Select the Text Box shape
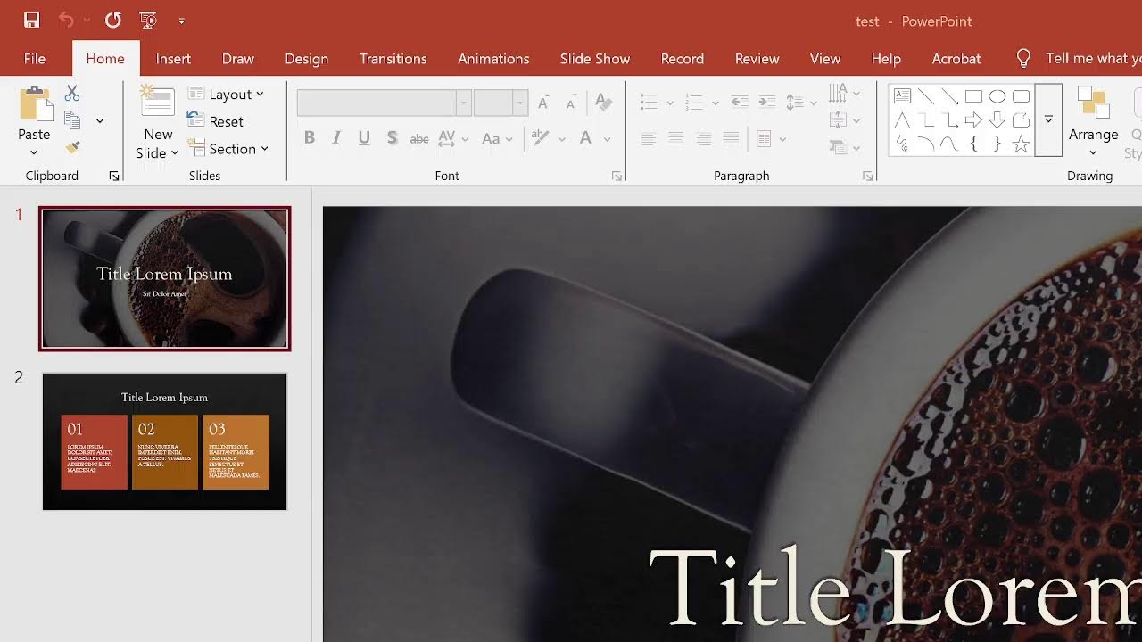Viewport: 1142px width, 642px height. click(902, 96)
